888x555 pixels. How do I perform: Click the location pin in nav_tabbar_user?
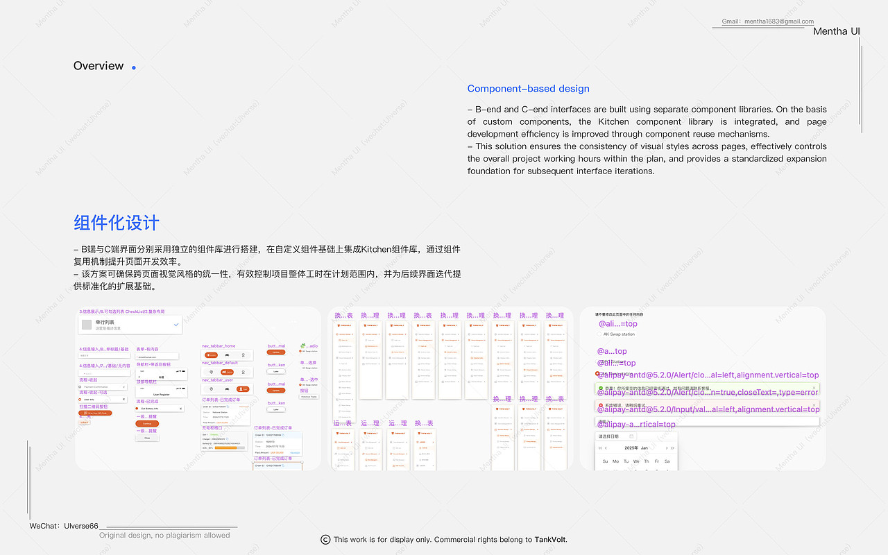pos(211,389)
